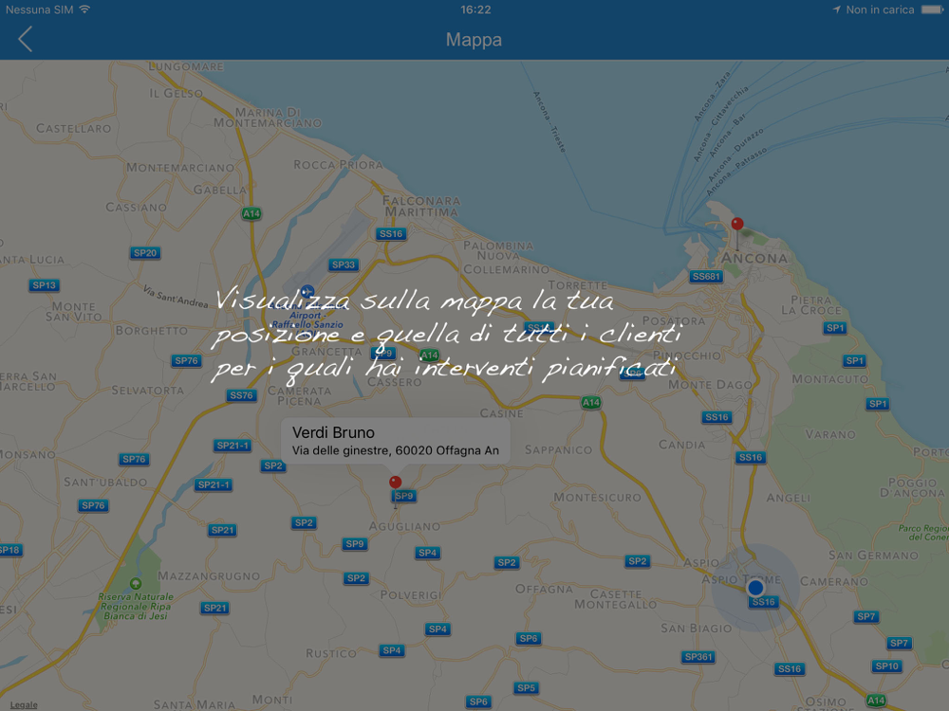Tap the SP10 road shield

pyautogui.click(x=886, y=666)
